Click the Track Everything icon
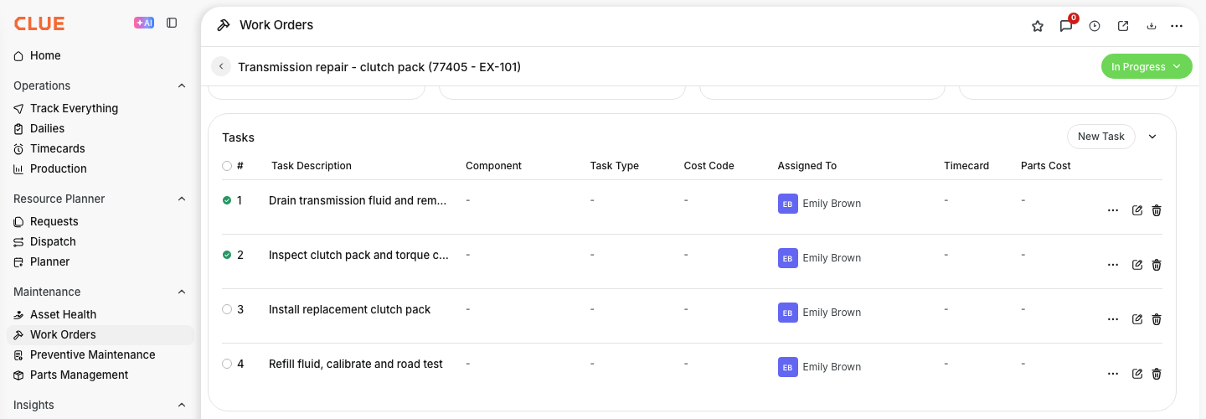The height and width of the screenshot is (419, 1206). coord(18,109)
